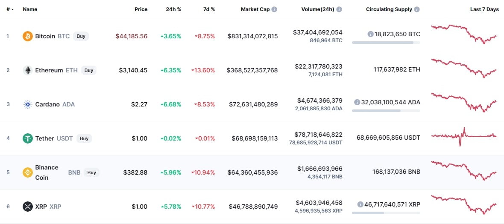Click Tether volume $78,718,646,822
Screen dimensions: 504x224
tap(318, 135)
